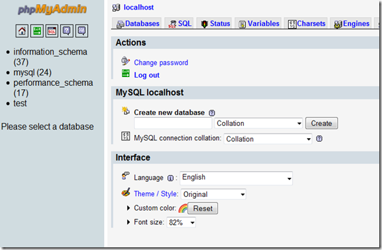The height and width of the screenshot is (250, 382).
Task: Switch to the SQL tab
Action: pos(180,24)
